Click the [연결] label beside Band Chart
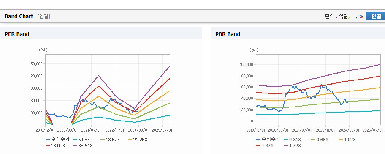This screenshot has height=154, width=385. [44, 16]
